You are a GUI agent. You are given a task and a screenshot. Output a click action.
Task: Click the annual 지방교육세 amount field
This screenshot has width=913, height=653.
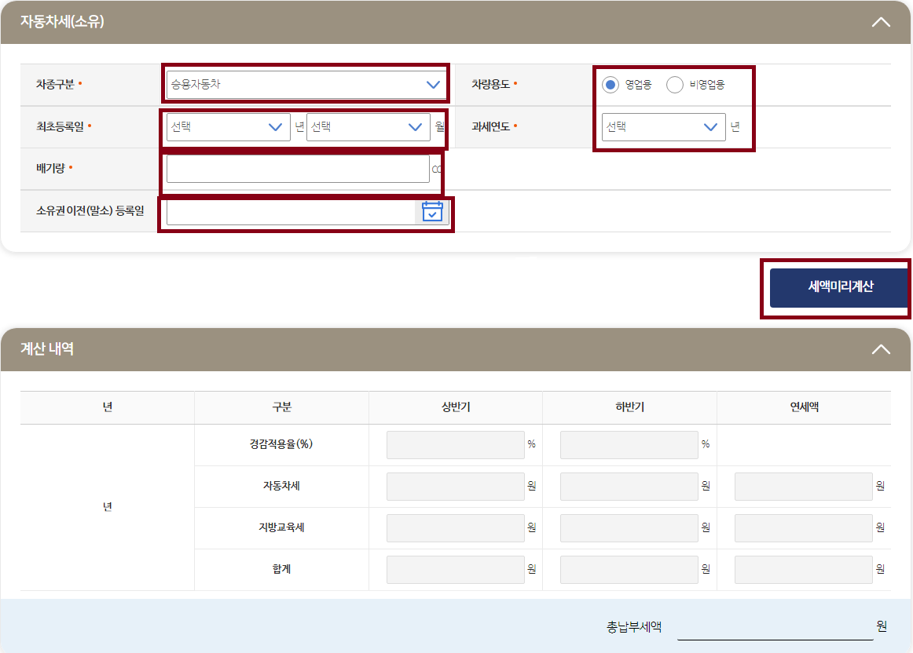(x=803, y=527)
